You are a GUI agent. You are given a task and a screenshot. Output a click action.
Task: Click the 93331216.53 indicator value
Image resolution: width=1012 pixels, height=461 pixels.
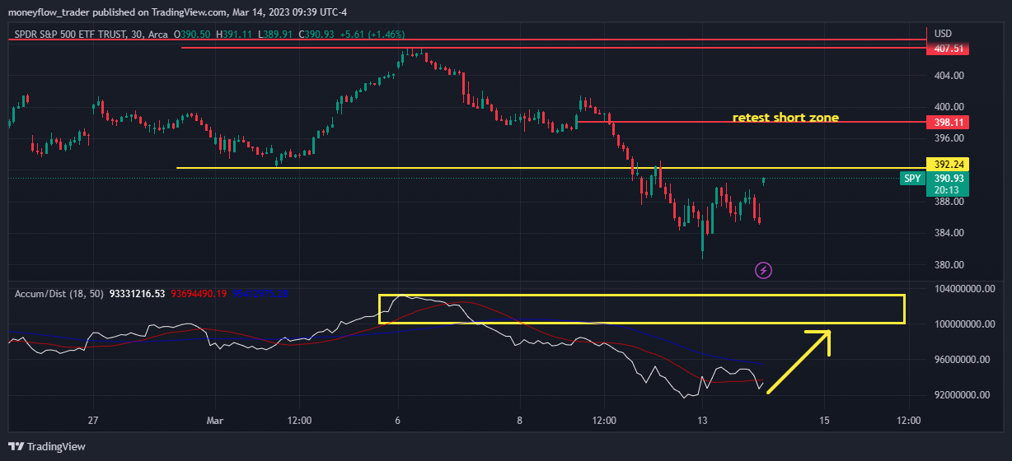(x=138, y=293)
